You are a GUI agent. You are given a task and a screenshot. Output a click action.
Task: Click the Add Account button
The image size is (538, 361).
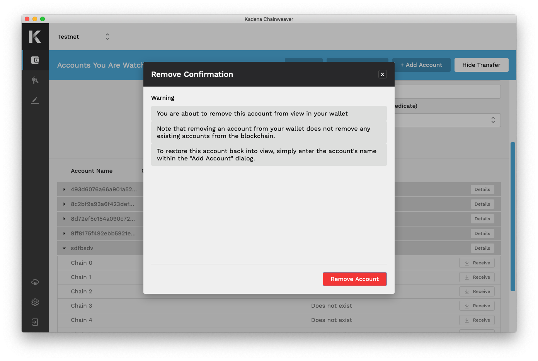click(x=421, y=65)
